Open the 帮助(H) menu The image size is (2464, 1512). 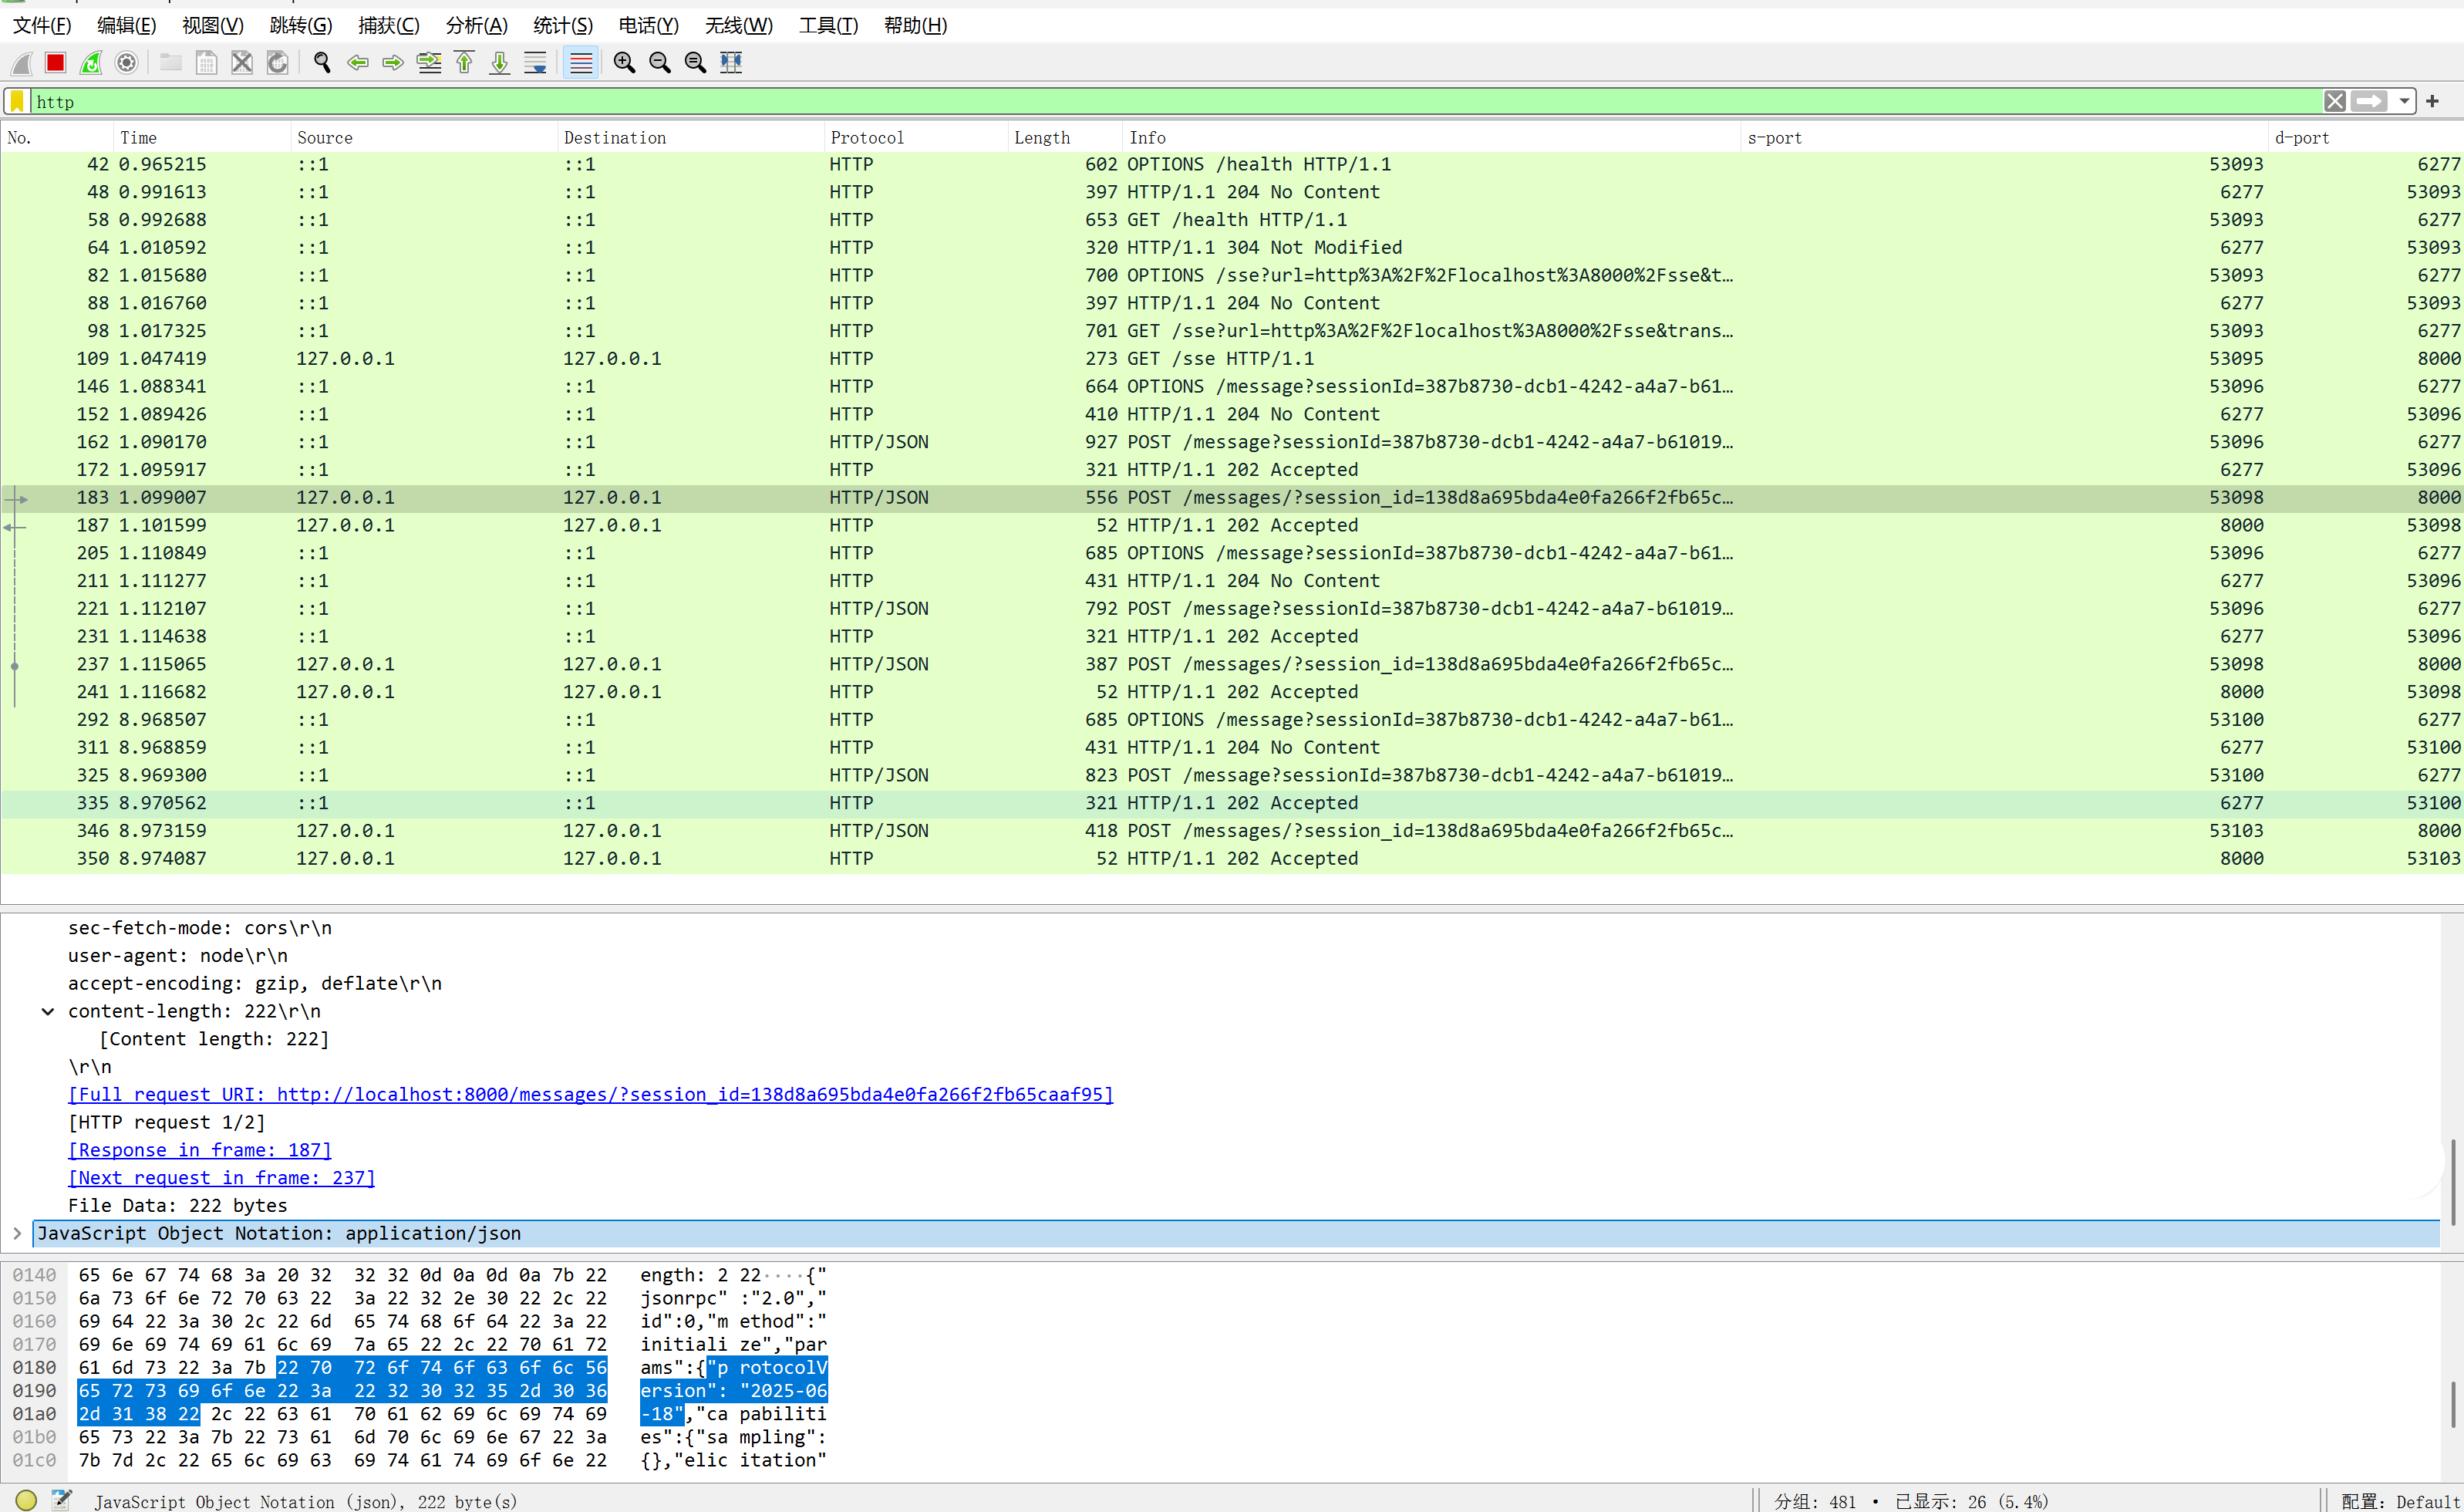tap(915, 25)
